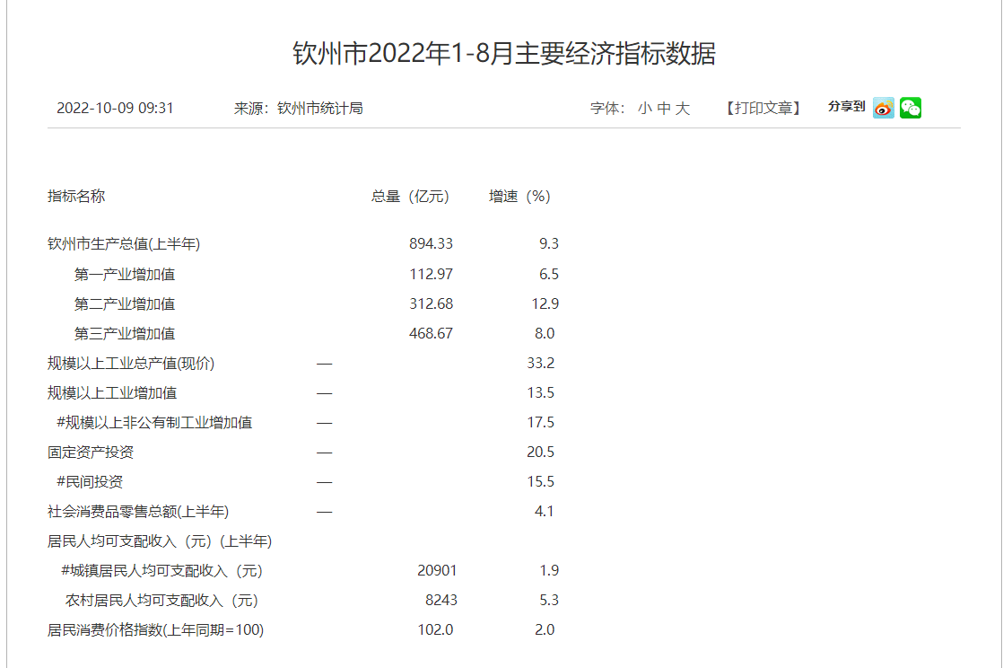Click the article title heading

point(503,54)
